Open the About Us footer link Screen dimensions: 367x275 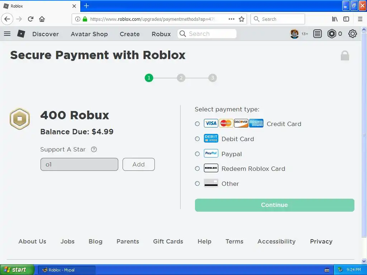32,241
